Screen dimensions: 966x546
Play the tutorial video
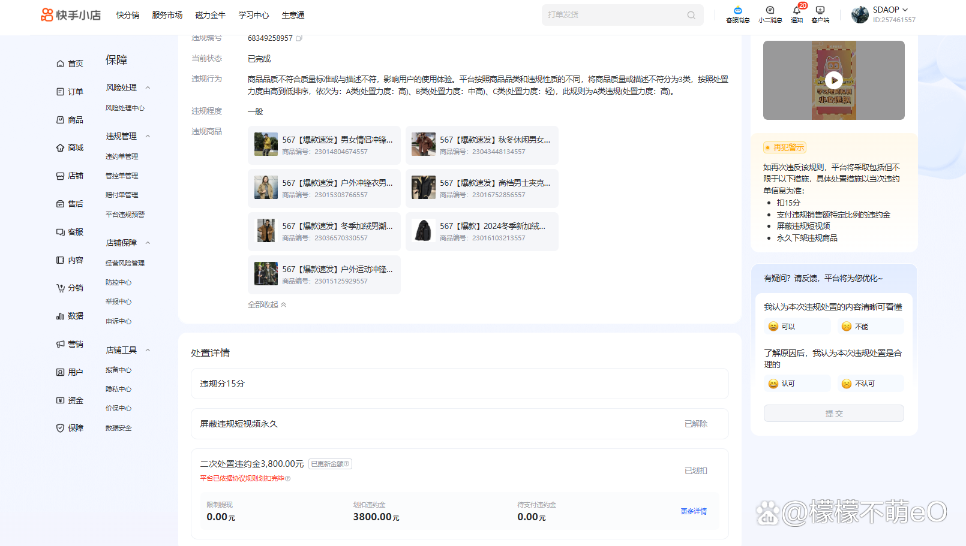833,80
